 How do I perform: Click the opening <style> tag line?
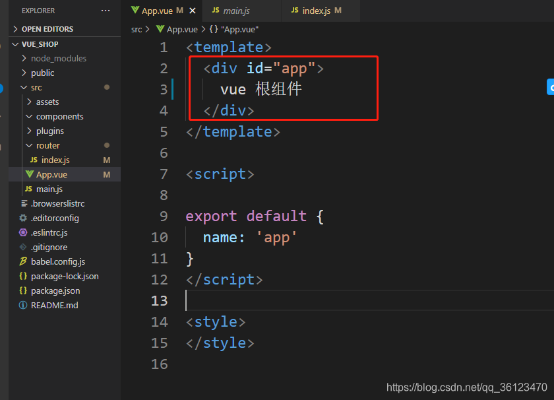click(216, 322)
